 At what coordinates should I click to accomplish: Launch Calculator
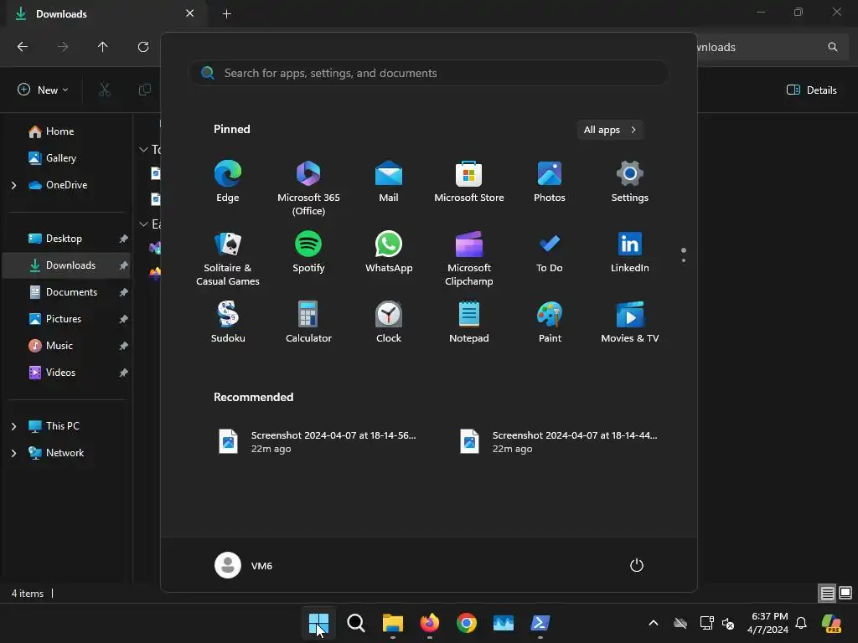tap(308, 322)
